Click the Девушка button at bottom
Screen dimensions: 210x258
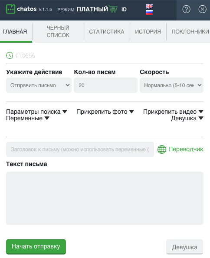184,247
